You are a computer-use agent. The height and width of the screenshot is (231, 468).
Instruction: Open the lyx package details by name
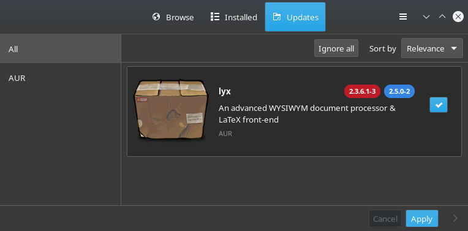coord(224,91)
